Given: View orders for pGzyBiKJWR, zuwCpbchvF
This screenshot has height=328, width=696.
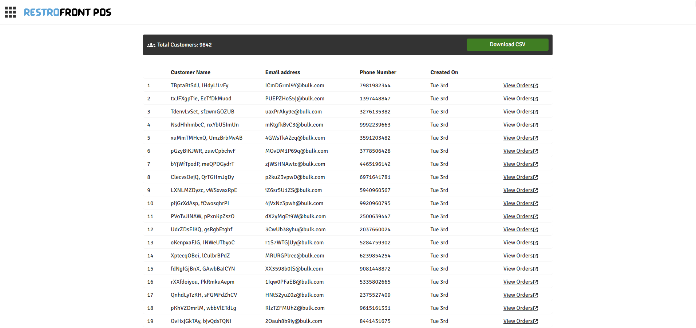Looking at the screenshot, I should [521, 151].
